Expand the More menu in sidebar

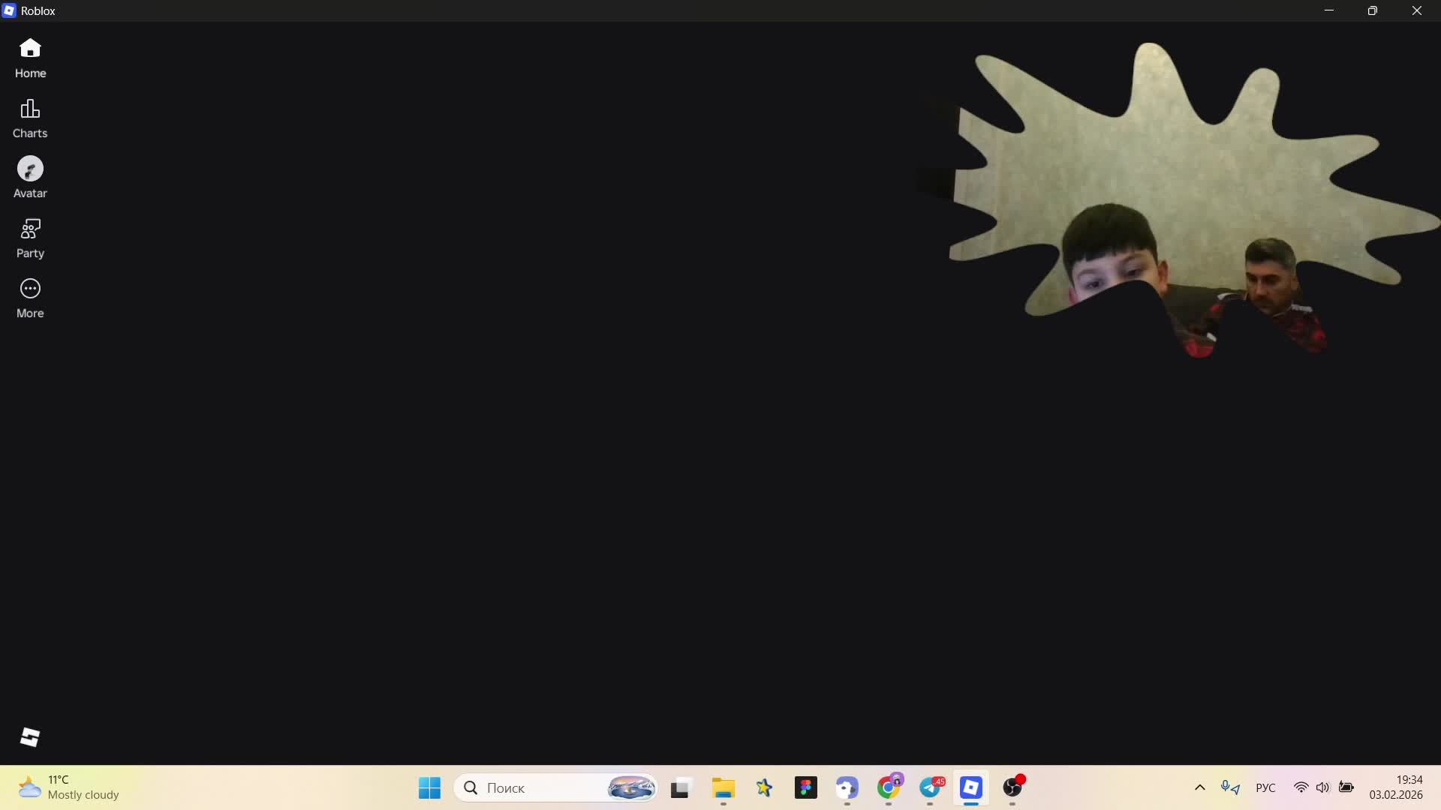[30, 298]
